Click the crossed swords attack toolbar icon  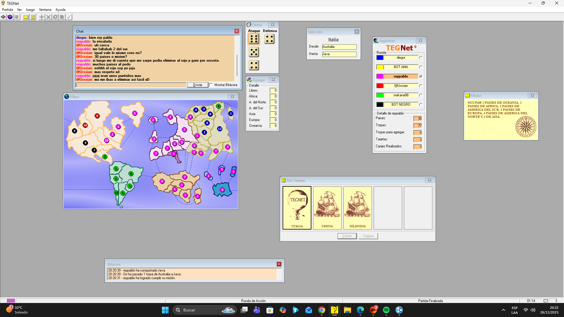(x=48, y=17)
